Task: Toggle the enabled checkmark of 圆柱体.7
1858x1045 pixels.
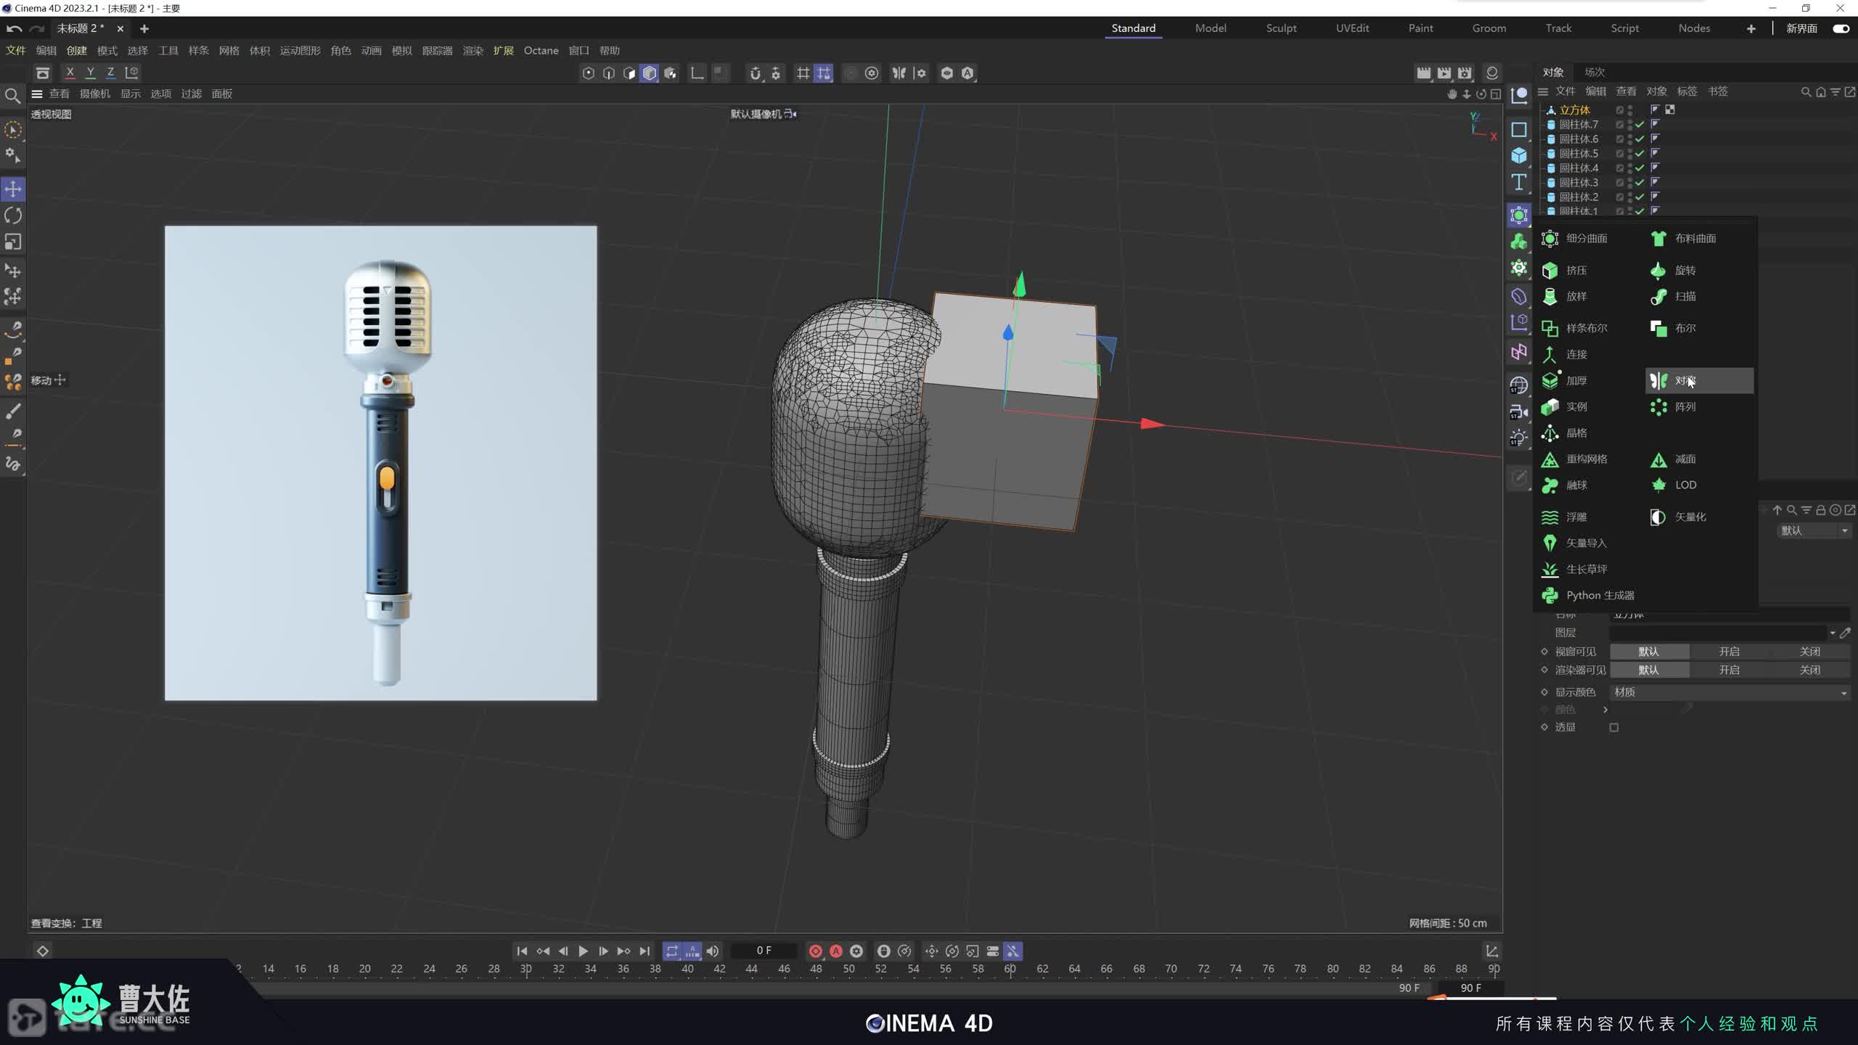Action: click(1640, 124)
